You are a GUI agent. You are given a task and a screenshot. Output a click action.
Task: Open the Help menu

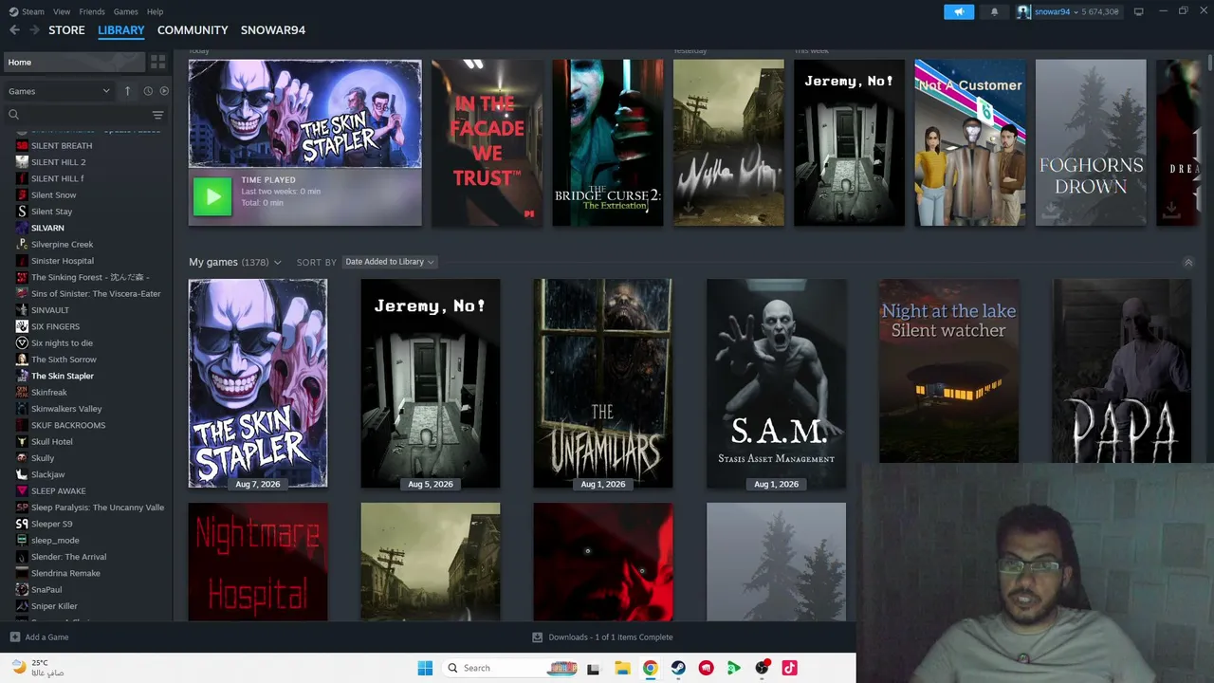(x=155, y=11)
